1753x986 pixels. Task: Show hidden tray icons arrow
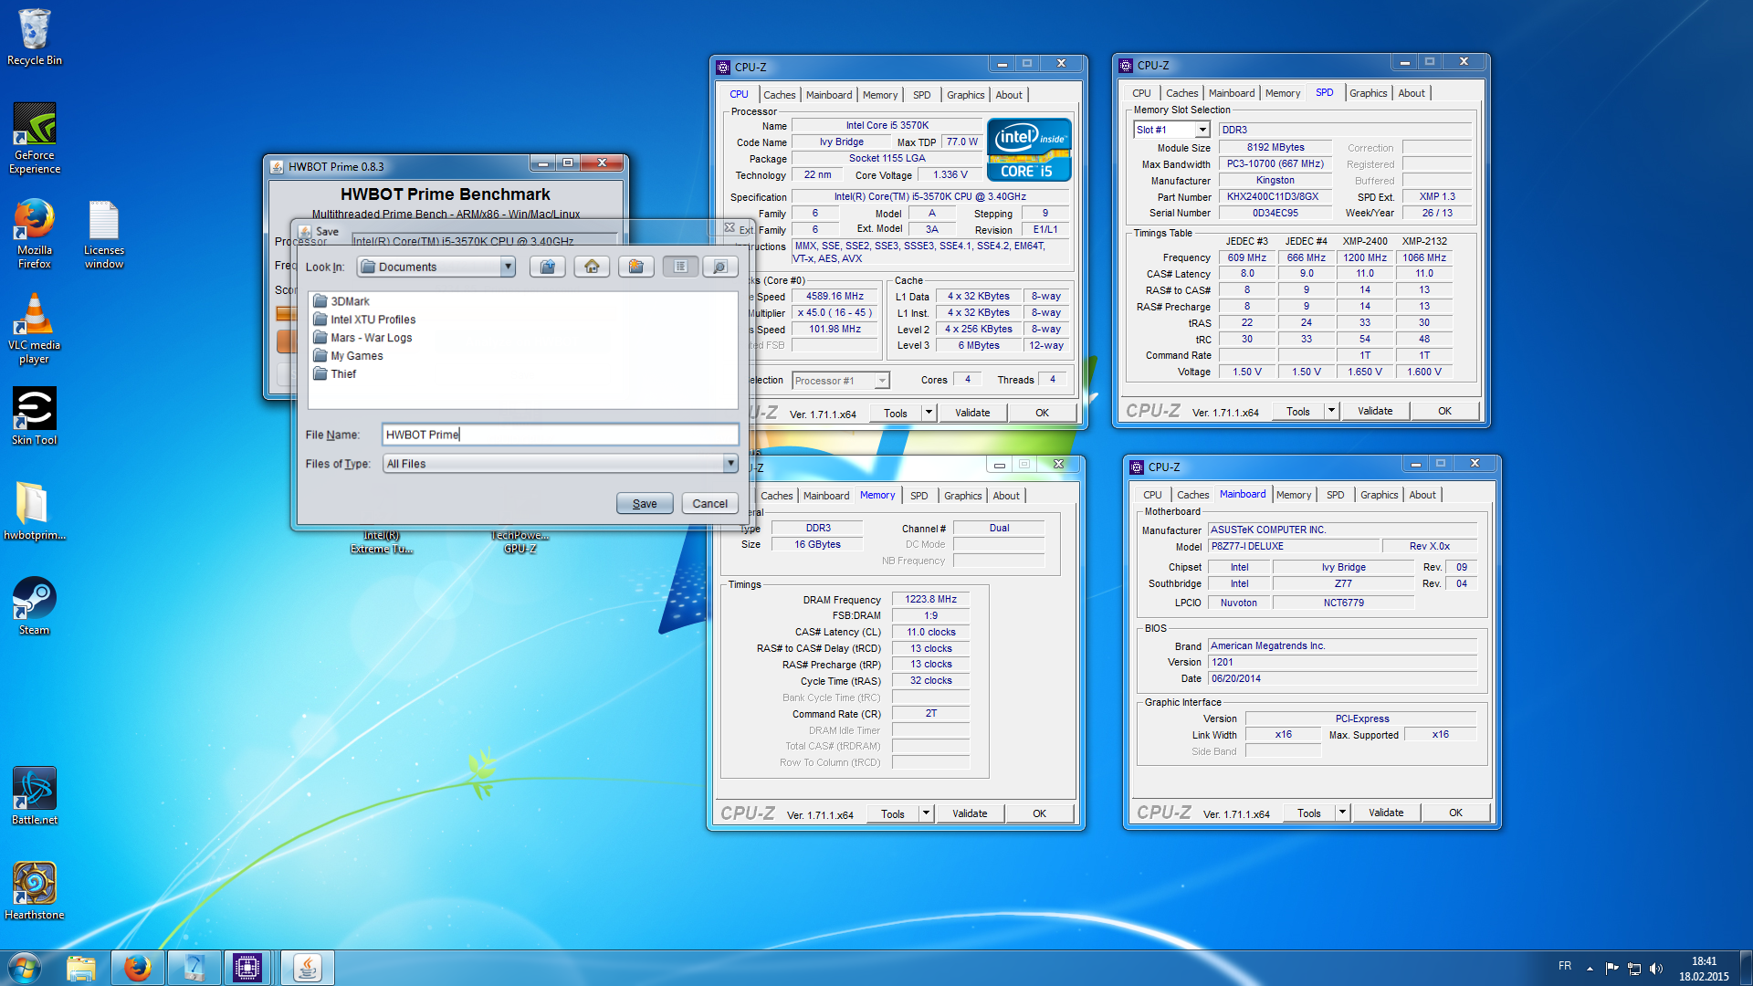1590,968
